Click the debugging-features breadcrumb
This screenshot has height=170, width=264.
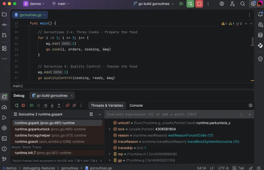[x=39, y=168]
